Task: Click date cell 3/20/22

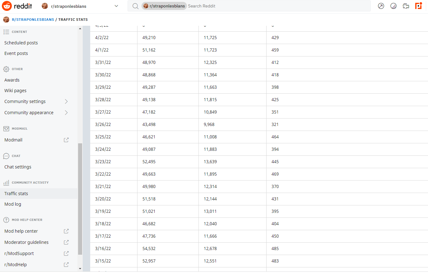Action: tap(103, 199)
